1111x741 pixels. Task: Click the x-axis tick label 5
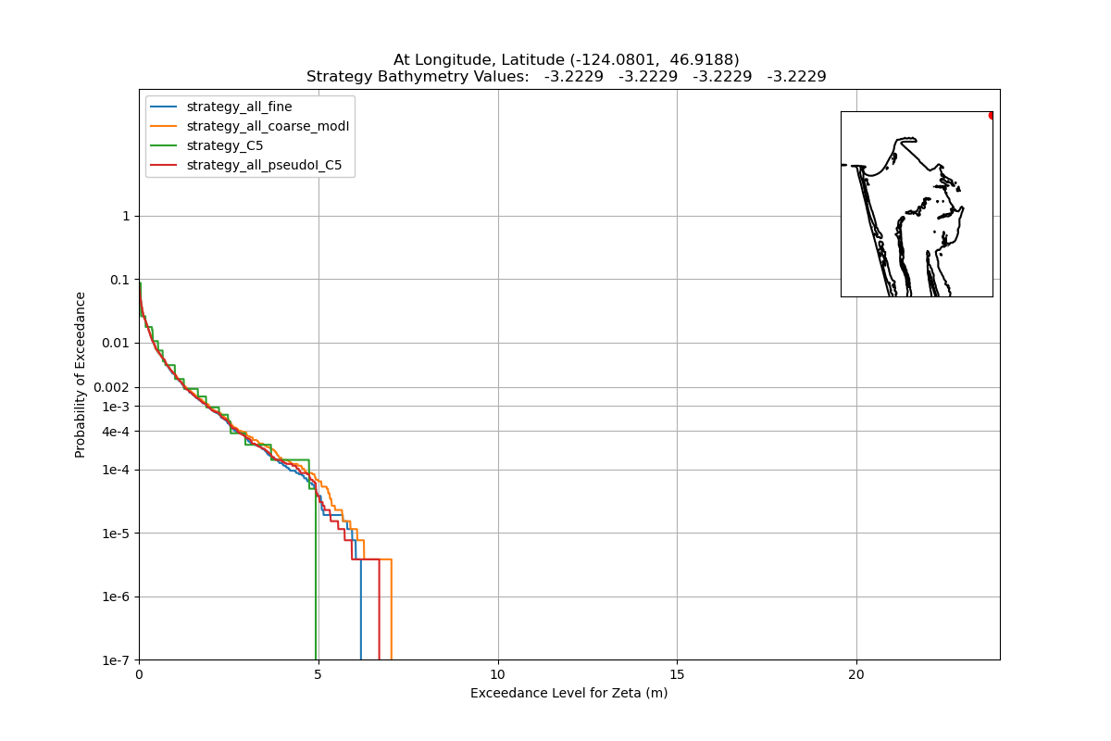pyautogui.click(x=318, y=674)
